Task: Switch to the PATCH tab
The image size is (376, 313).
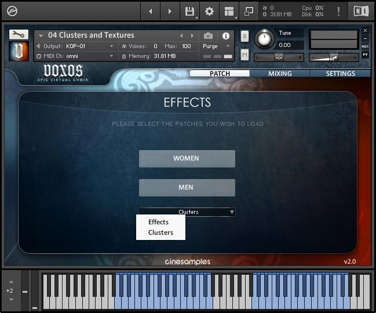Action: (x=220, y=74)
